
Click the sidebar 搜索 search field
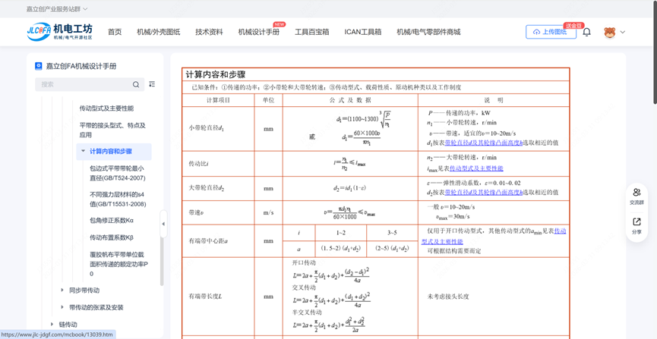(82, 85)
